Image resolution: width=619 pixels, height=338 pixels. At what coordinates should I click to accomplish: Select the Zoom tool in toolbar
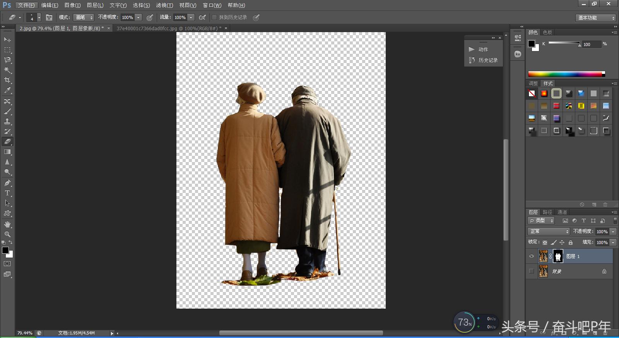coord(7,234)
